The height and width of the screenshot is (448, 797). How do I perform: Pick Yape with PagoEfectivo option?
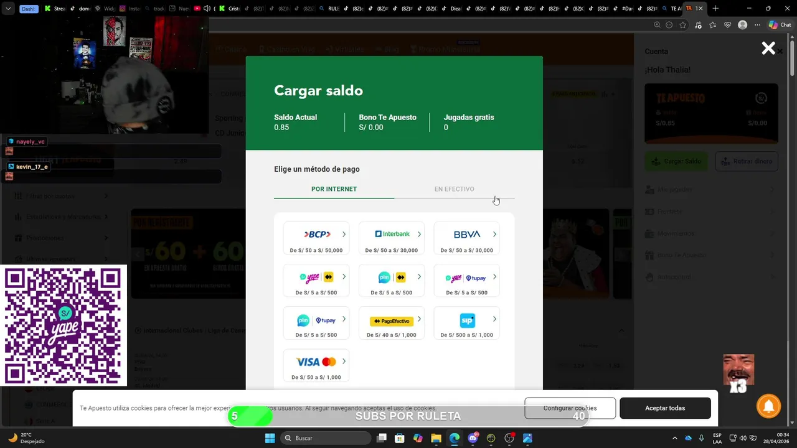point(316,281)
